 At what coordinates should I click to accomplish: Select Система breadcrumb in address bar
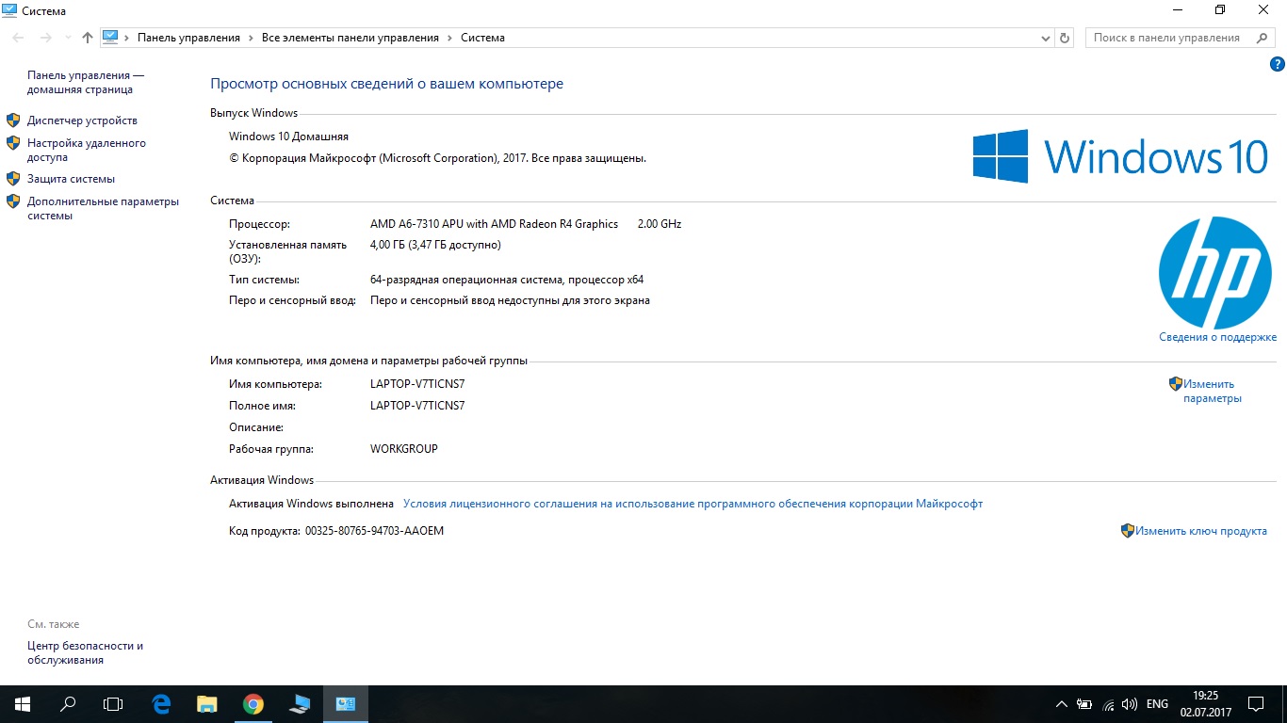(x=482, y=38)
